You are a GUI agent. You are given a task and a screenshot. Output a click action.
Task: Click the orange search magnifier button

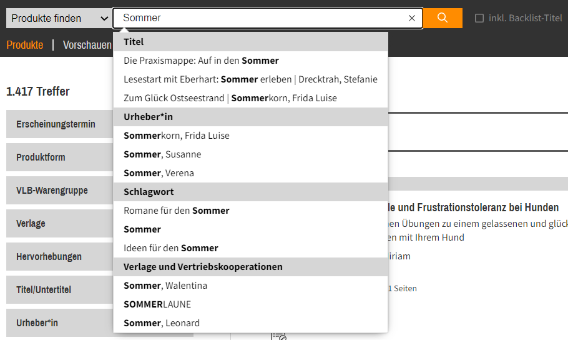pyautogui.click(x=443, y=18)
